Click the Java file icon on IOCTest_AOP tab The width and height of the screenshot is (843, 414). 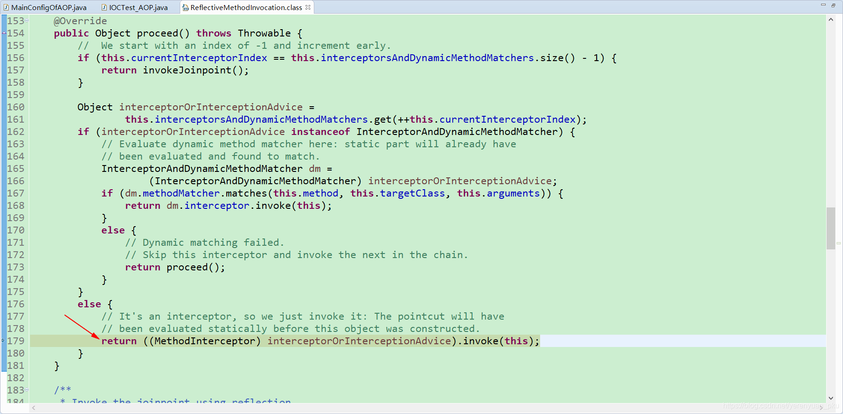(x=104, y=8)
